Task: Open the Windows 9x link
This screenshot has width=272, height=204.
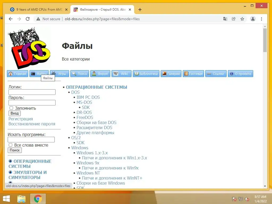Action: [x=88, y=163]
